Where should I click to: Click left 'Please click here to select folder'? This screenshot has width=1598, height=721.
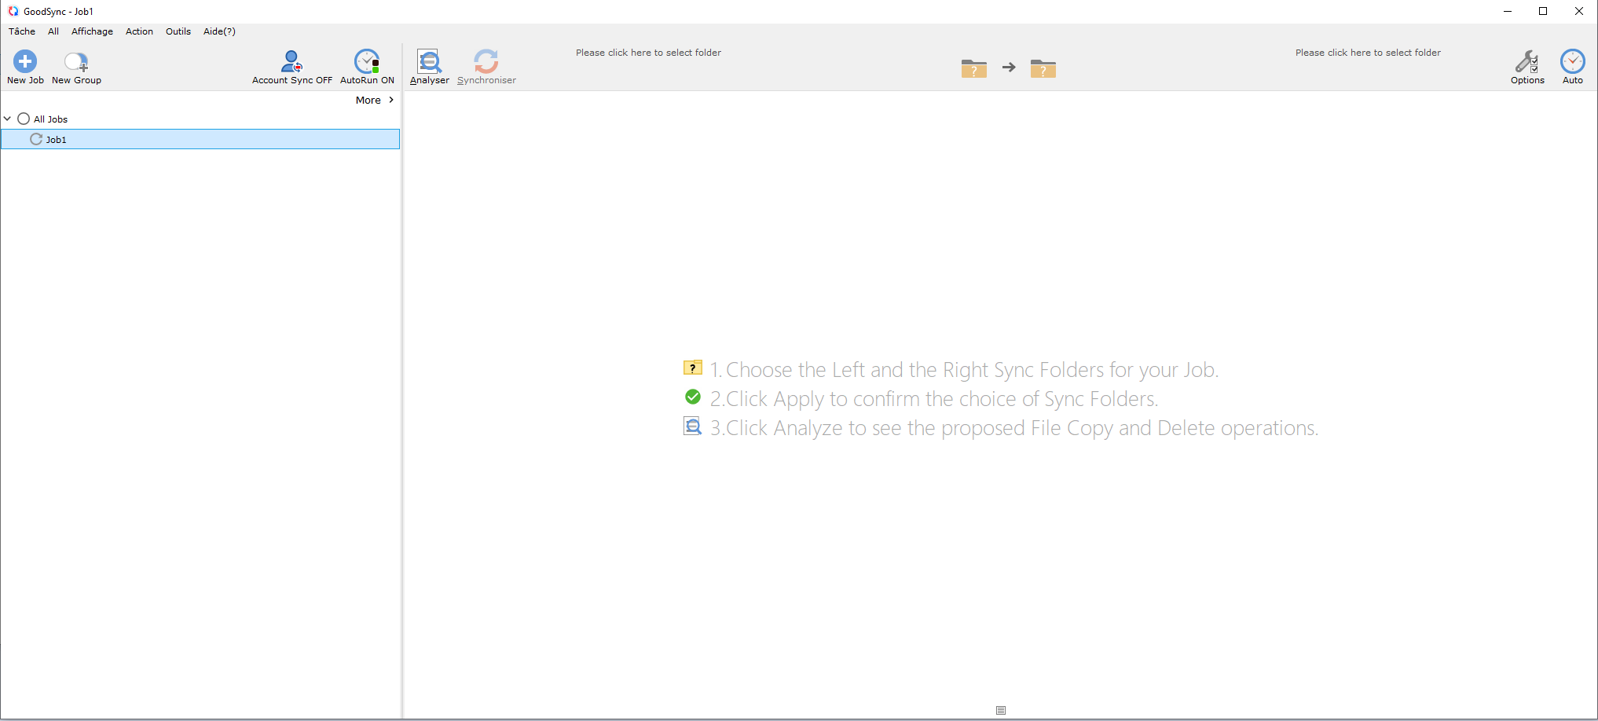pyautogui.click(x=648, y=53)
